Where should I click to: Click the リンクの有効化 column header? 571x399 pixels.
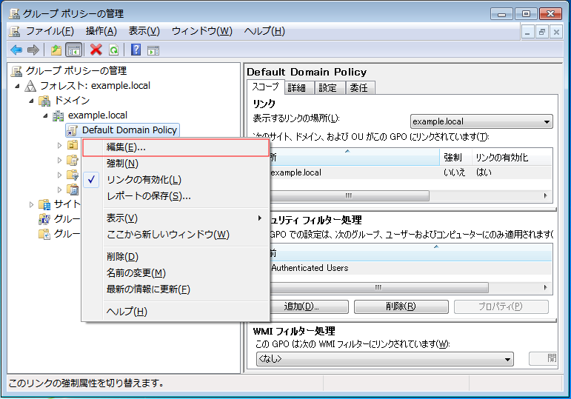512,158
